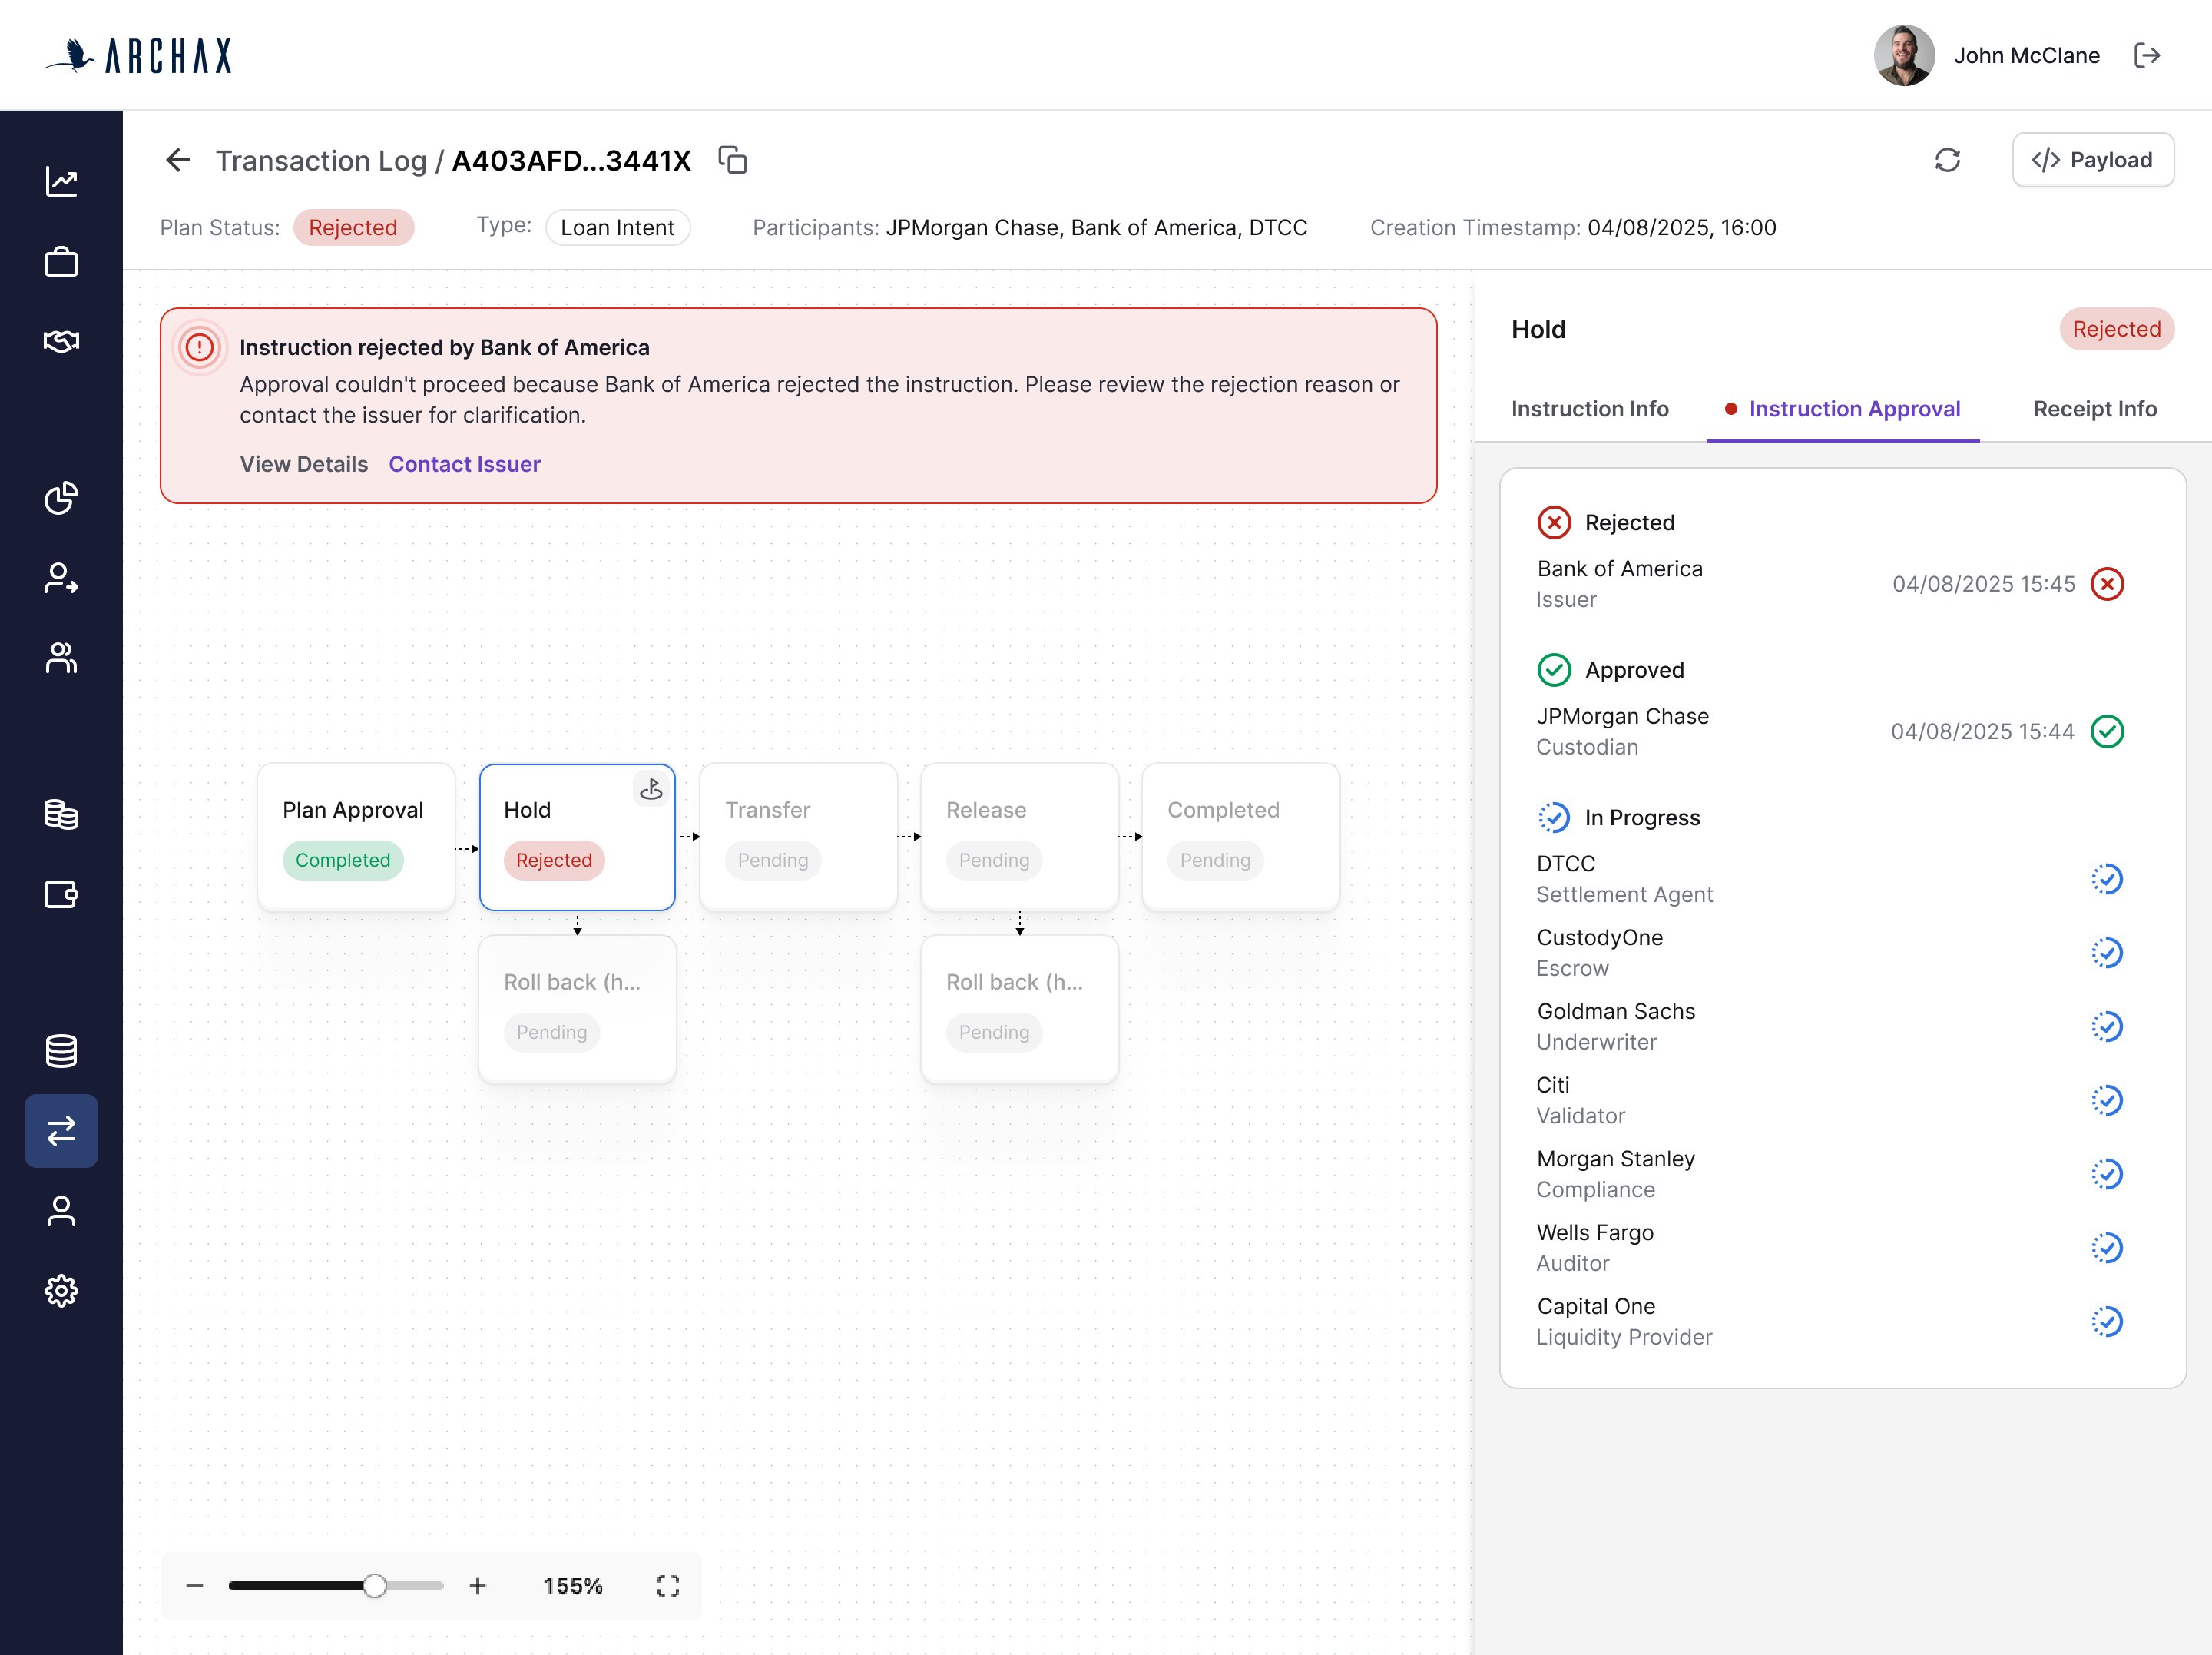Click the View Details link
The image size is (2212, 1655).
[304, 464]
